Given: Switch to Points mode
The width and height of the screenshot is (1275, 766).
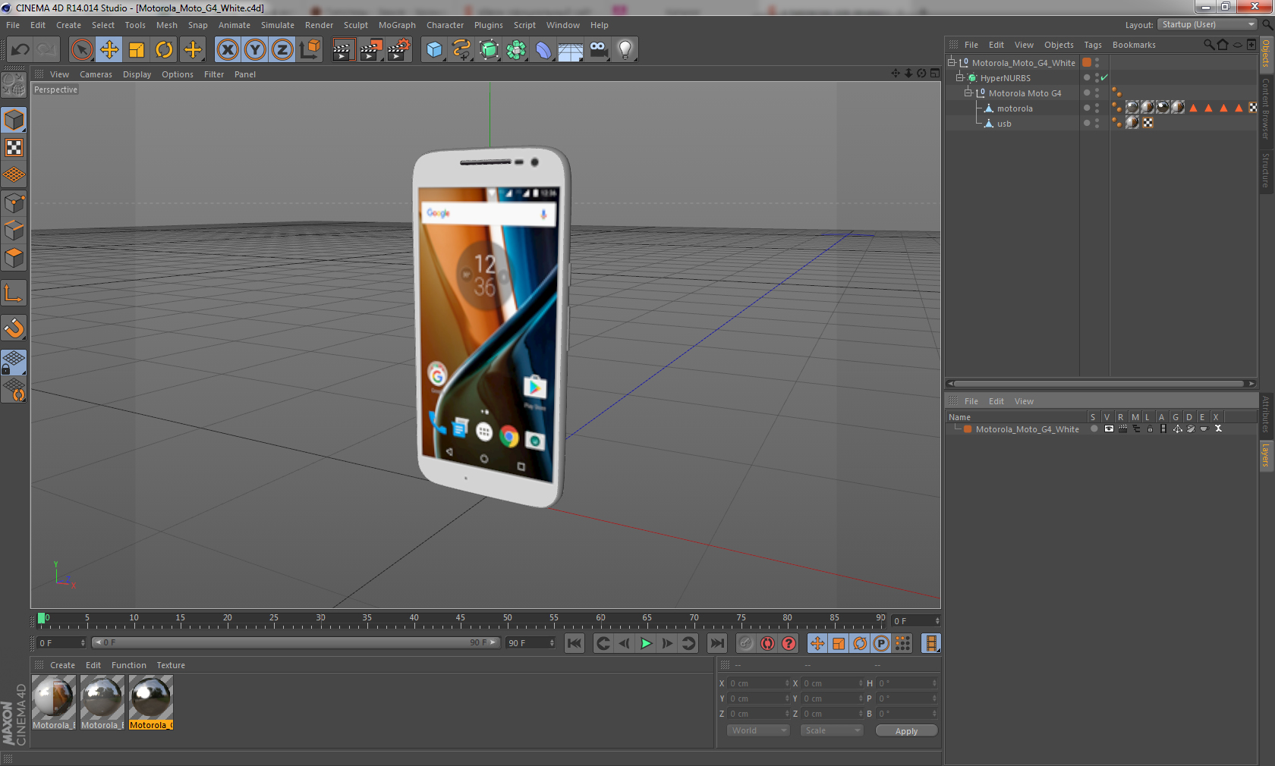Looking at the screenshot, I should coord(14,202).
